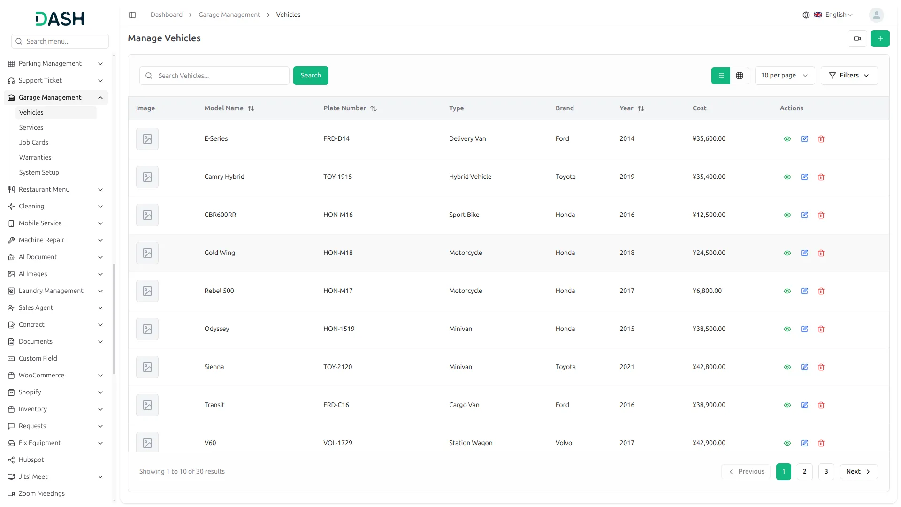Delete the Rebel 500 vehicle
The image size is (901, 507).
(821, 291)
